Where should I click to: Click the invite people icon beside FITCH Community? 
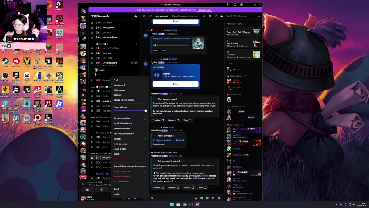(136, 16)
